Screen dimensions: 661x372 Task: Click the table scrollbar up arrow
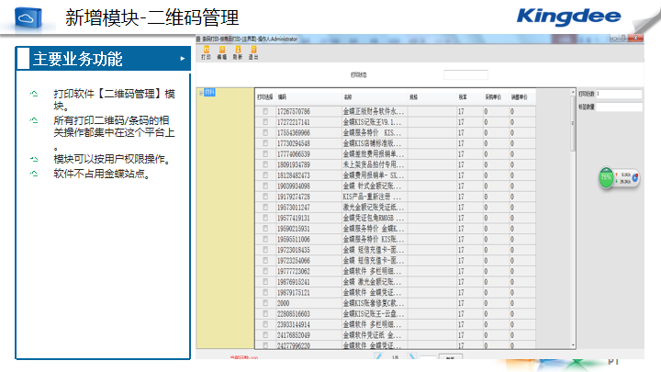click(x=573, y=92)
